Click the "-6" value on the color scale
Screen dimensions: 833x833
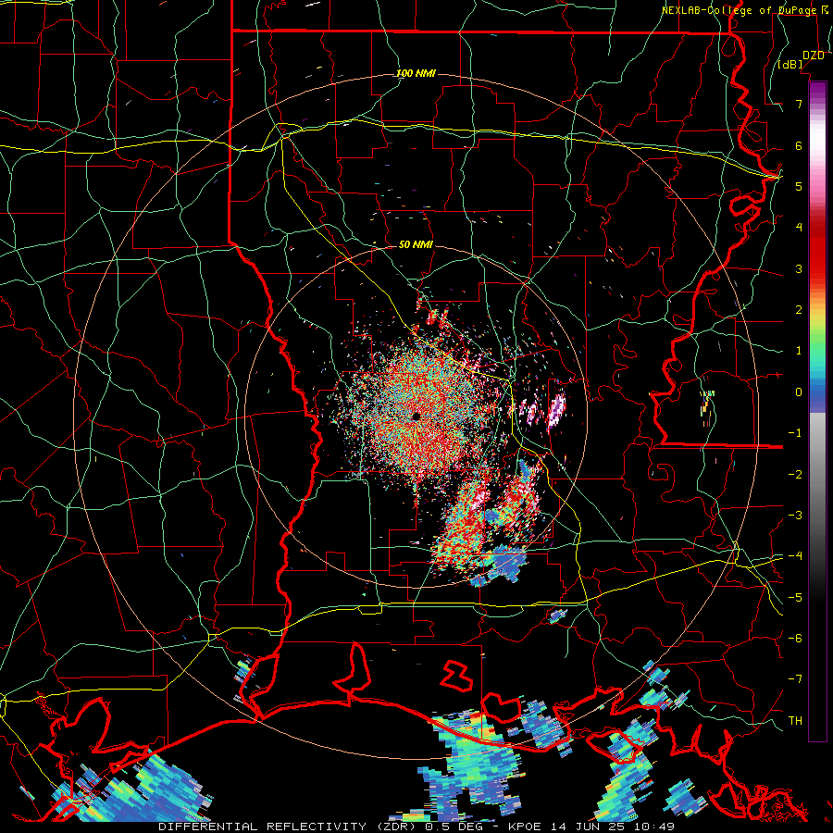795,638
